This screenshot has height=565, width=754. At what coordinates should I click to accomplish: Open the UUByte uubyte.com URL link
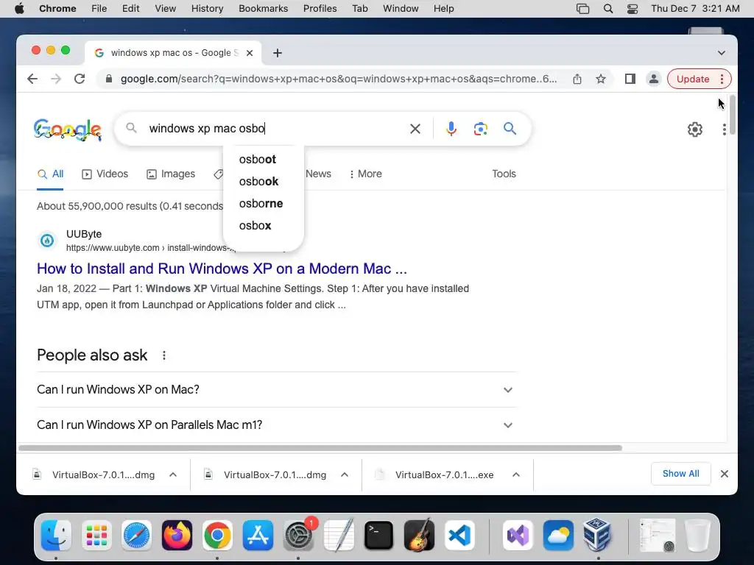(x=151, y=248)
